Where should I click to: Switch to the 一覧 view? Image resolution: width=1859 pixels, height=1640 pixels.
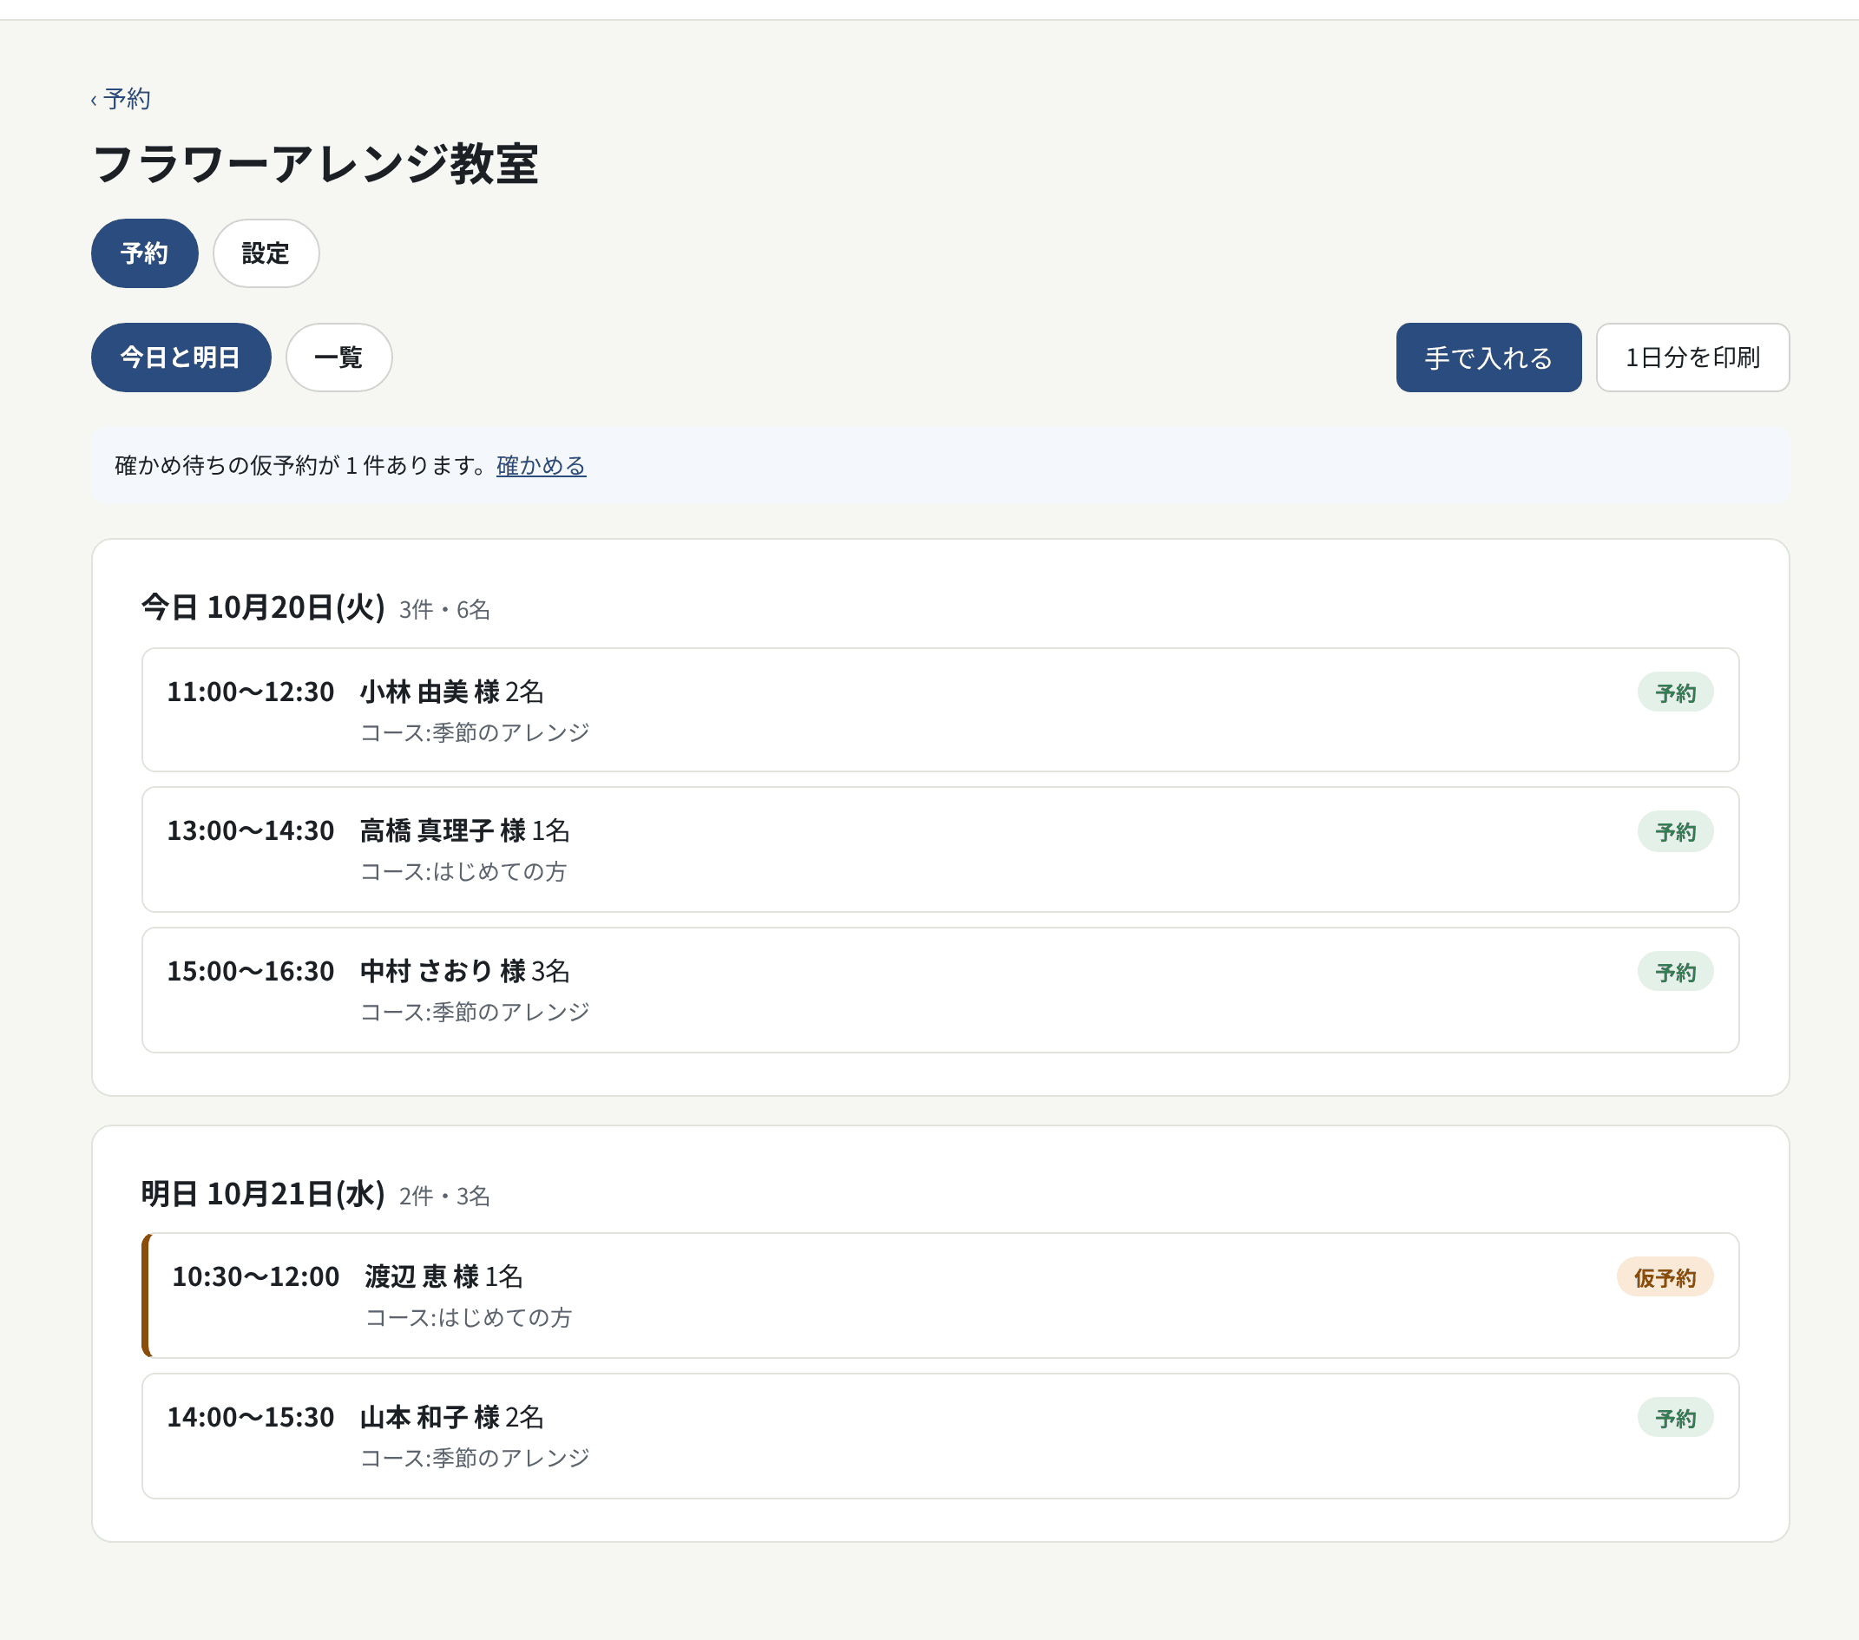(x=338, y=358)
